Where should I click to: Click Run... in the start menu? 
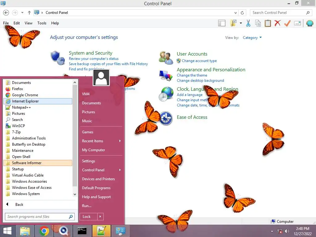(x=101, y=206)
